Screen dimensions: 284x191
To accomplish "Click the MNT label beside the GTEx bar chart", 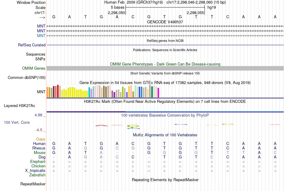I will pos(41,92).
